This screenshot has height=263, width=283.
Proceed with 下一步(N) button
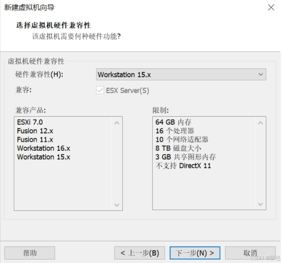[195, 253]
